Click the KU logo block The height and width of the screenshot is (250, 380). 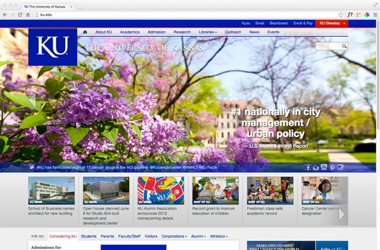tap(53, 47)
